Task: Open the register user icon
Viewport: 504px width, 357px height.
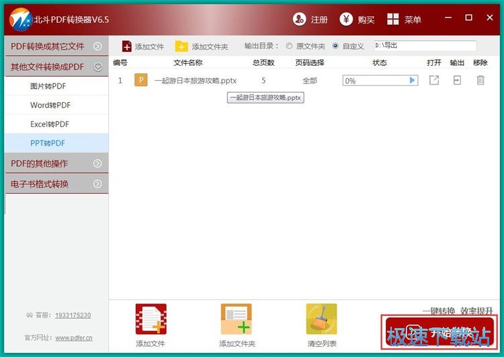Action: pos(299,19)
